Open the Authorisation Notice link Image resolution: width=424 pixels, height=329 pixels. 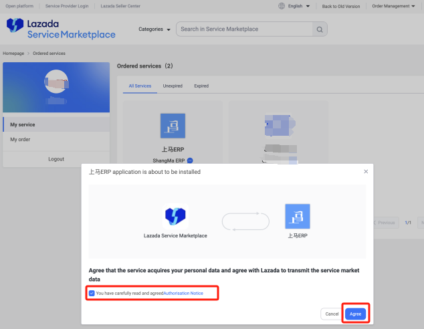tap(183, 294)
